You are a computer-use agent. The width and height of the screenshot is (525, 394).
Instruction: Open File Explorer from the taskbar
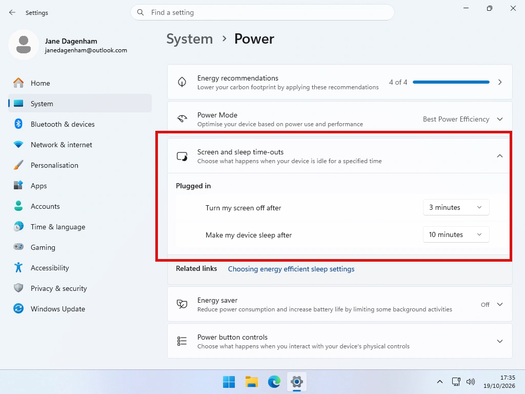[x=251, y=382]
